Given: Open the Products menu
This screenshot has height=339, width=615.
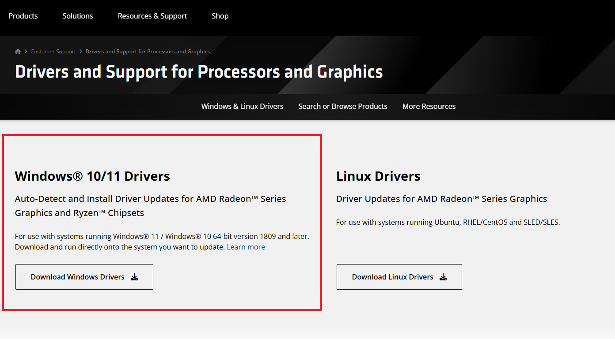Looking at the screenshot, I should [x=23, y=16].
